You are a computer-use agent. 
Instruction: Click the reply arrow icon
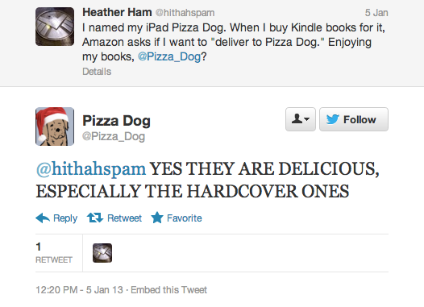coord(43,218)
